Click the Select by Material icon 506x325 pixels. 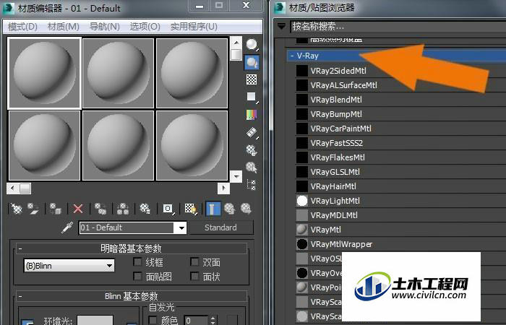(252, 168)
